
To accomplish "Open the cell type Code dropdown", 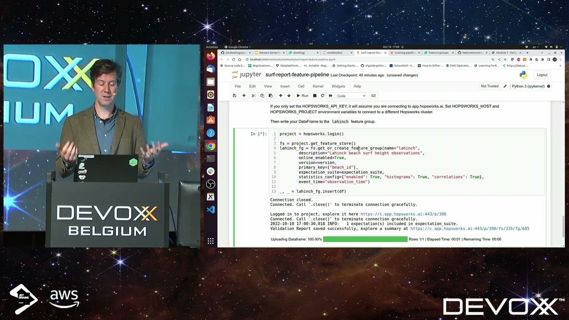I will (x=351, y=96).
